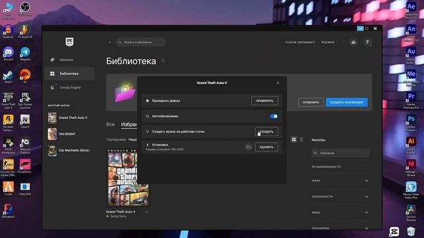Open installation folder icon next to УДАЛИТЬ
The image size is (424, 238).
(x=248, y=147)
